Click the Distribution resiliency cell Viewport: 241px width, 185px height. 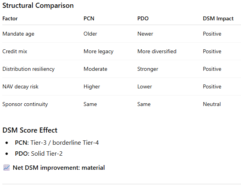(29, 69)
